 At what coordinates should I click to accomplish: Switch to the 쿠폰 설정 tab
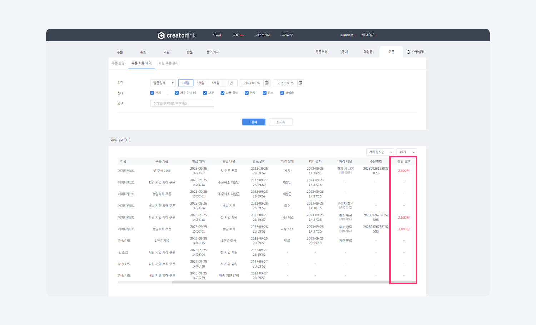pos(118,63)
